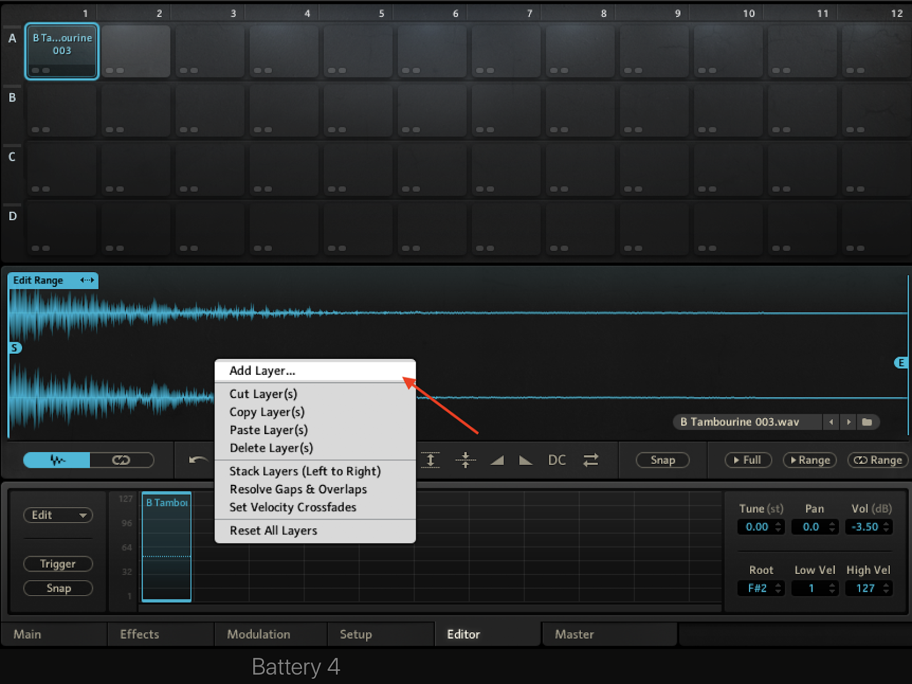Click the undo arrow in the waveform toolbar
Image resolution: width=912 pixels, height=684 pixels.
coord(198,460)
